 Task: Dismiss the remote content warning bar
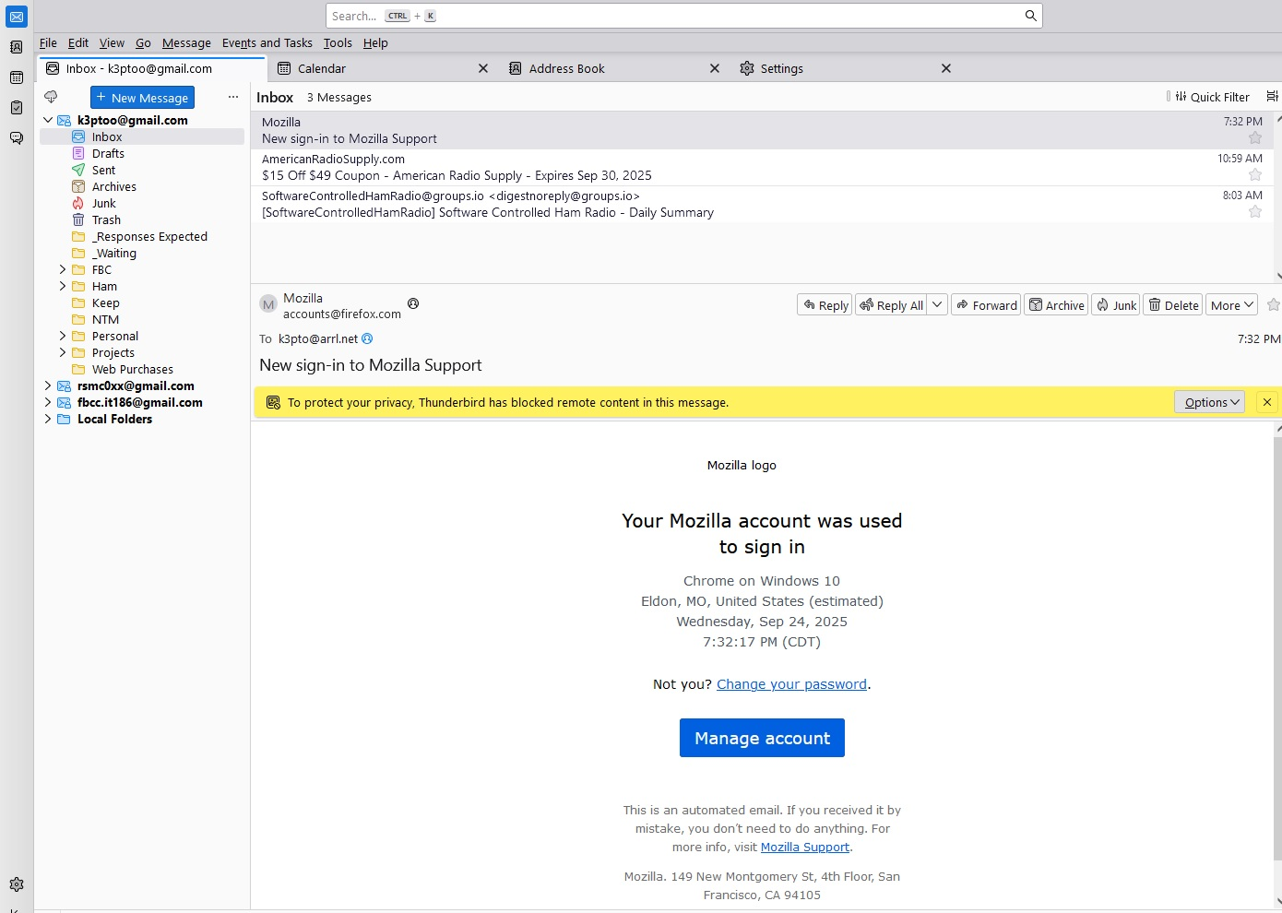tap(1267, 402)
